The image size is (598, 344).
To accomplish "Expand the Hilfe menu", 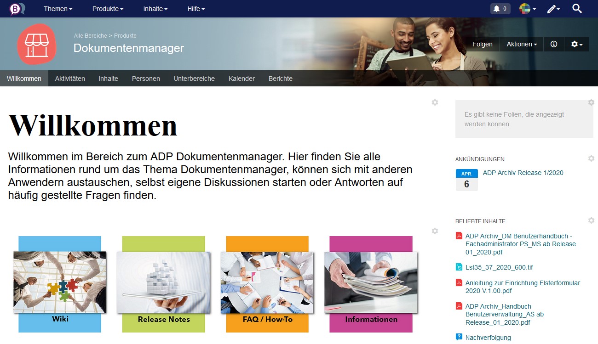I will pos(196,9).
